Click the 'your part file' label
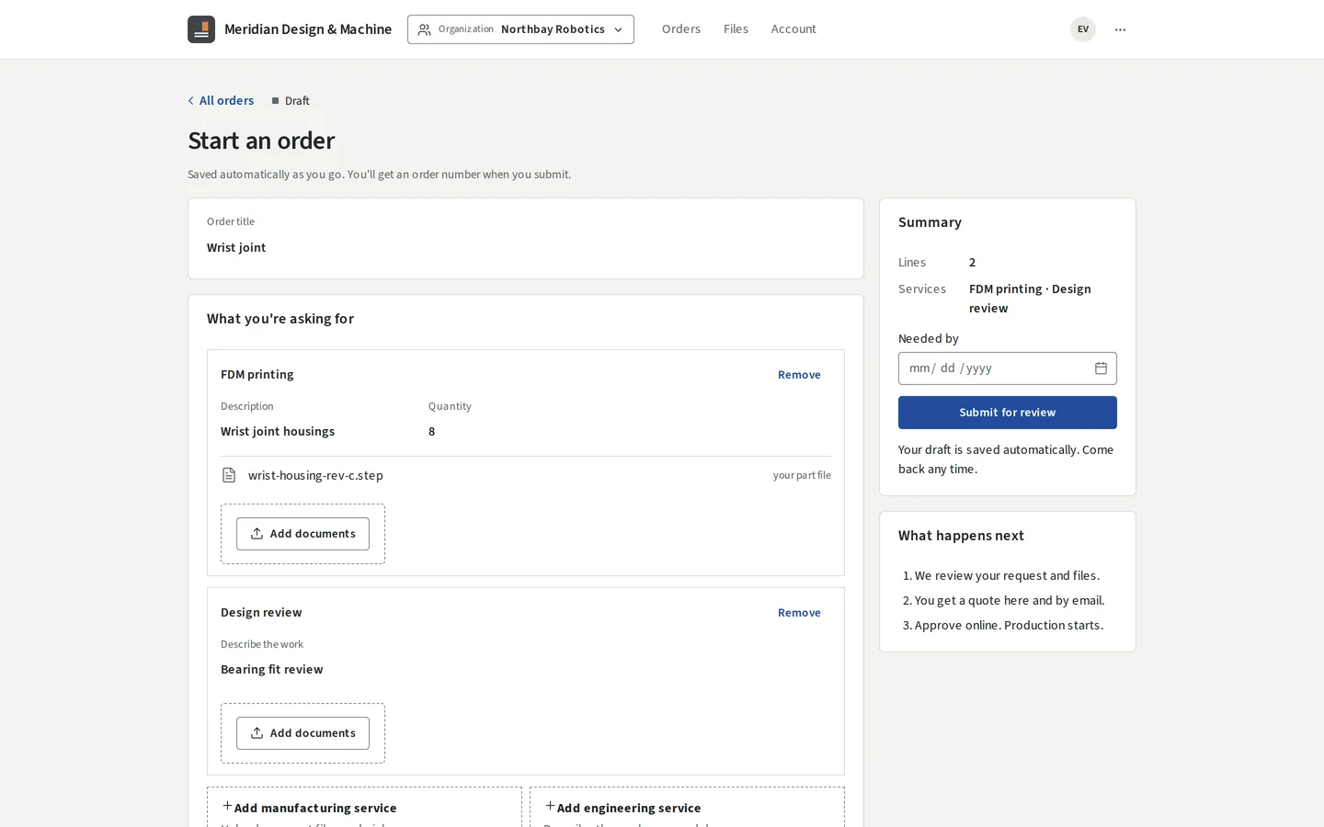The height and width of the screenshot is (827, 1324). click(802, 475)
